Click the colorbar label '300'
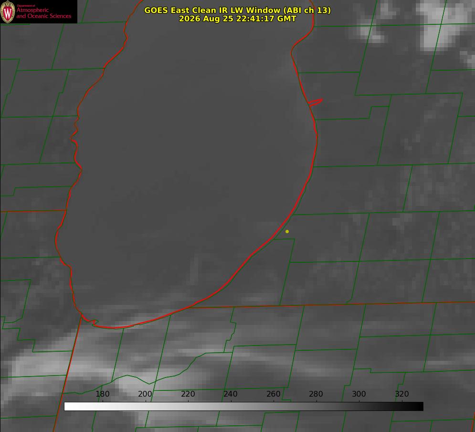 click(359, 394)
